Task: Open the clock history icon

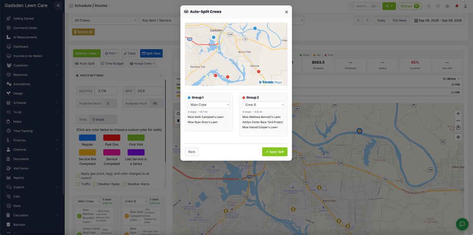Action: point(429,6)
